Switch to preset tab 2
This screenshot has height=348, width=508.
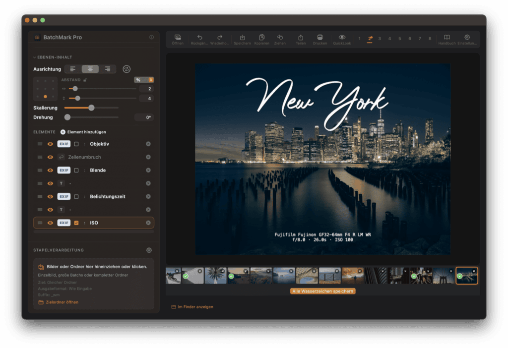click(370, 39)
